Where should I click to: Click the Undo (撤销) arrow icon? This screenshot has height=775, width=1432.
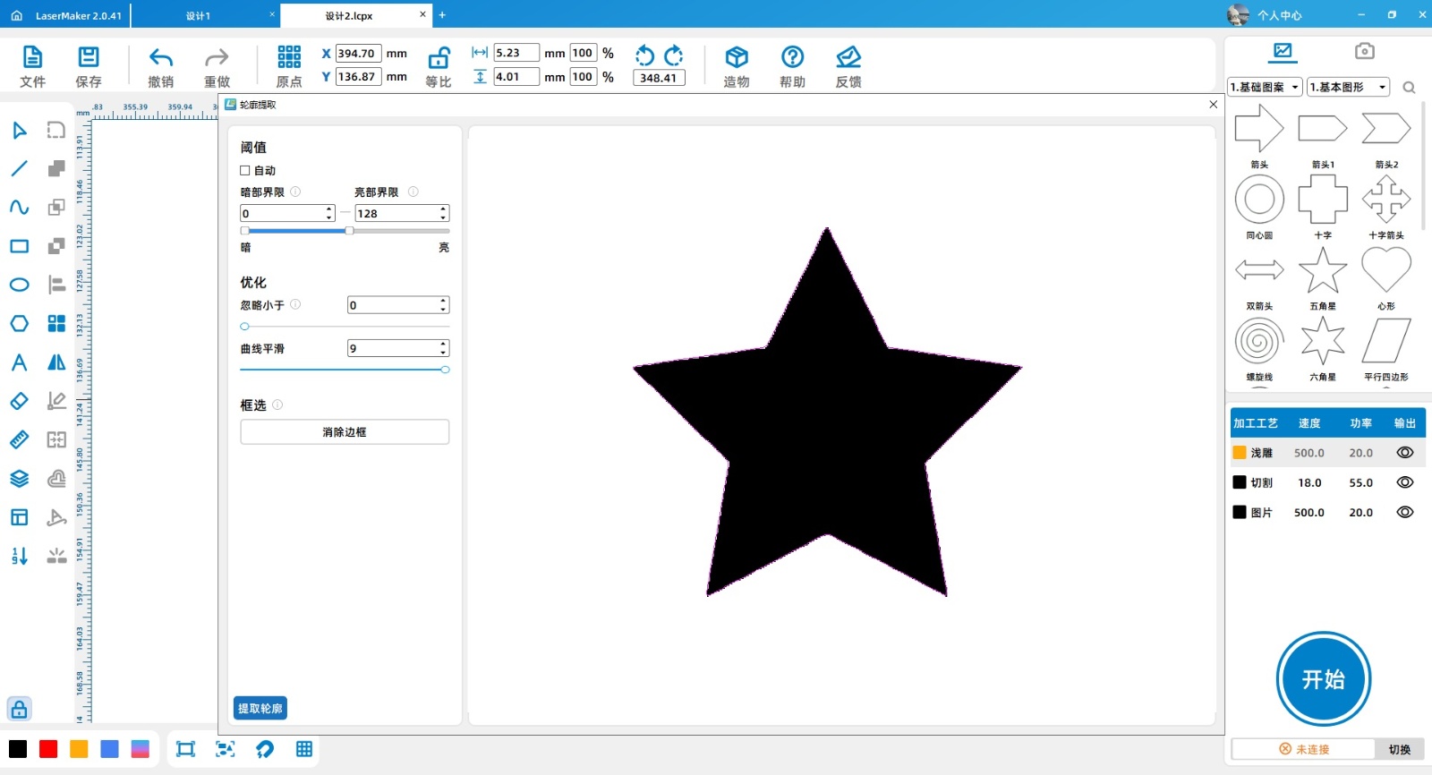pos(161,59)
